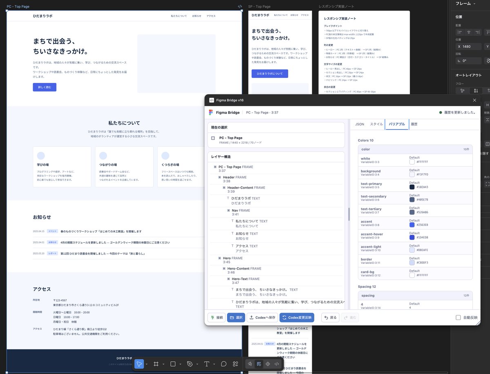Click the text-primary color swatch #102A43
490x374 pixels.
click(412, 187)
